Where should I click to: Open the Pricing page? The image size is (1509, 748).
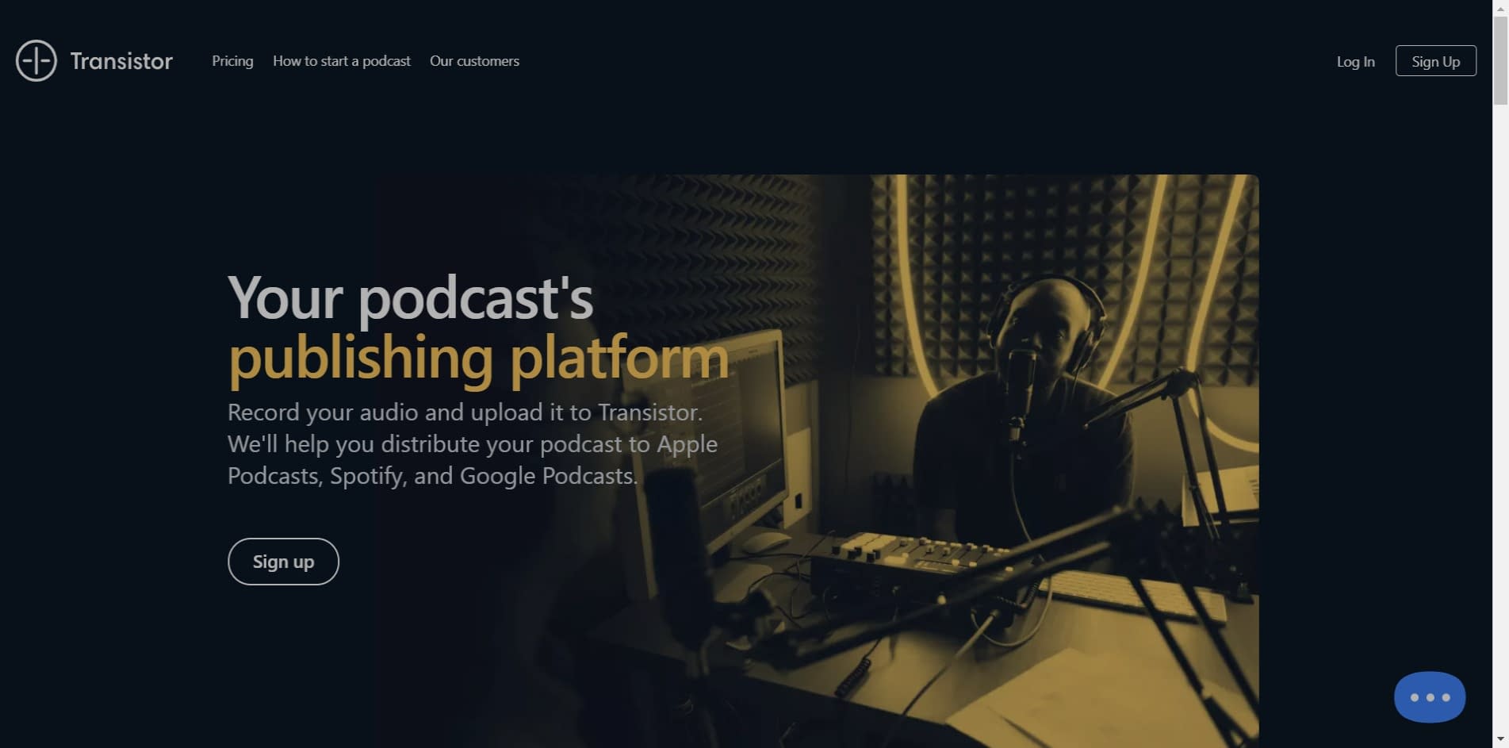click(x=232, y=61)
